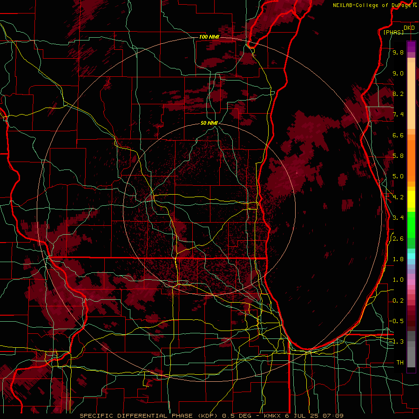Click the 6.6 scale value
Screen dimensions: 419x419
coord(398,135)
